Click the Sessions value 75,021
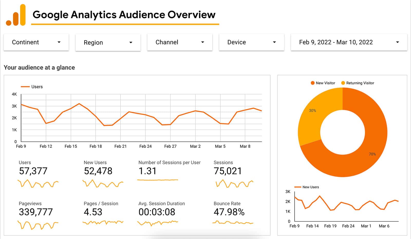 [228, 171]
